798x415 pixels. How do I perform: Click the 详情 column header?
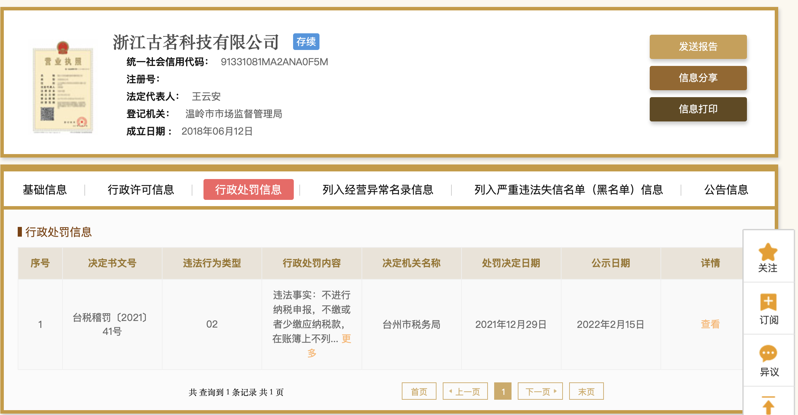coord(710,263)
